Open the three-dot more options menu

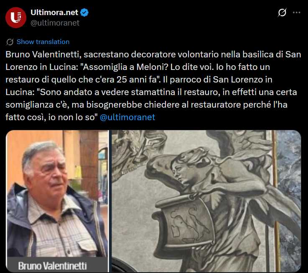(x=296, y=13)
